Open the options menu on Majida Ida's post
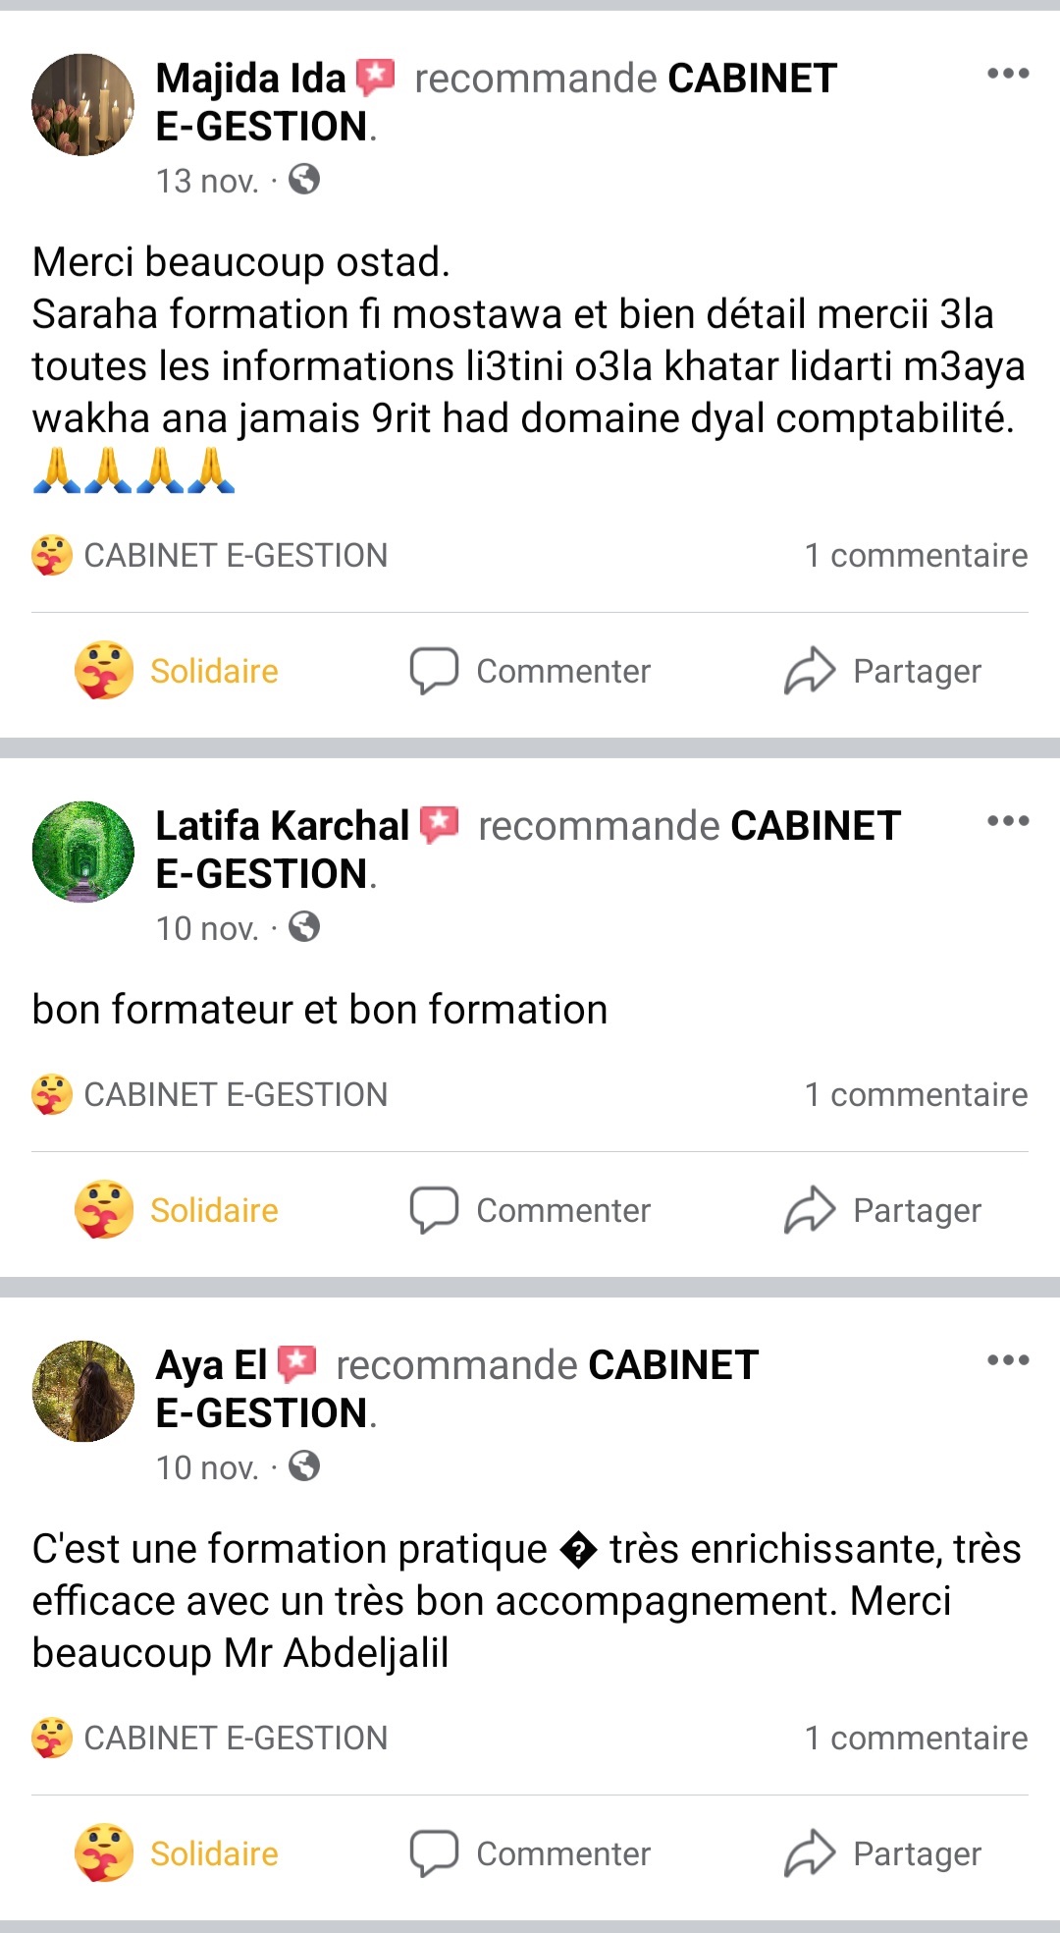1060x1933 pixels. (1008, 74)
